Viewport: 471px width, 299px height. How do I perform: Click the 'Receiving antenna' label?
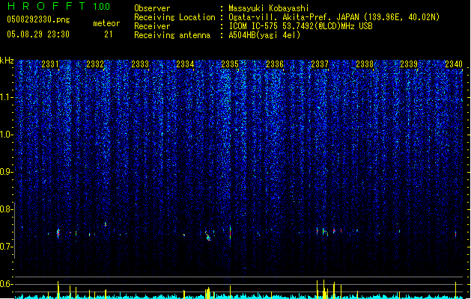tap(172, 35)
